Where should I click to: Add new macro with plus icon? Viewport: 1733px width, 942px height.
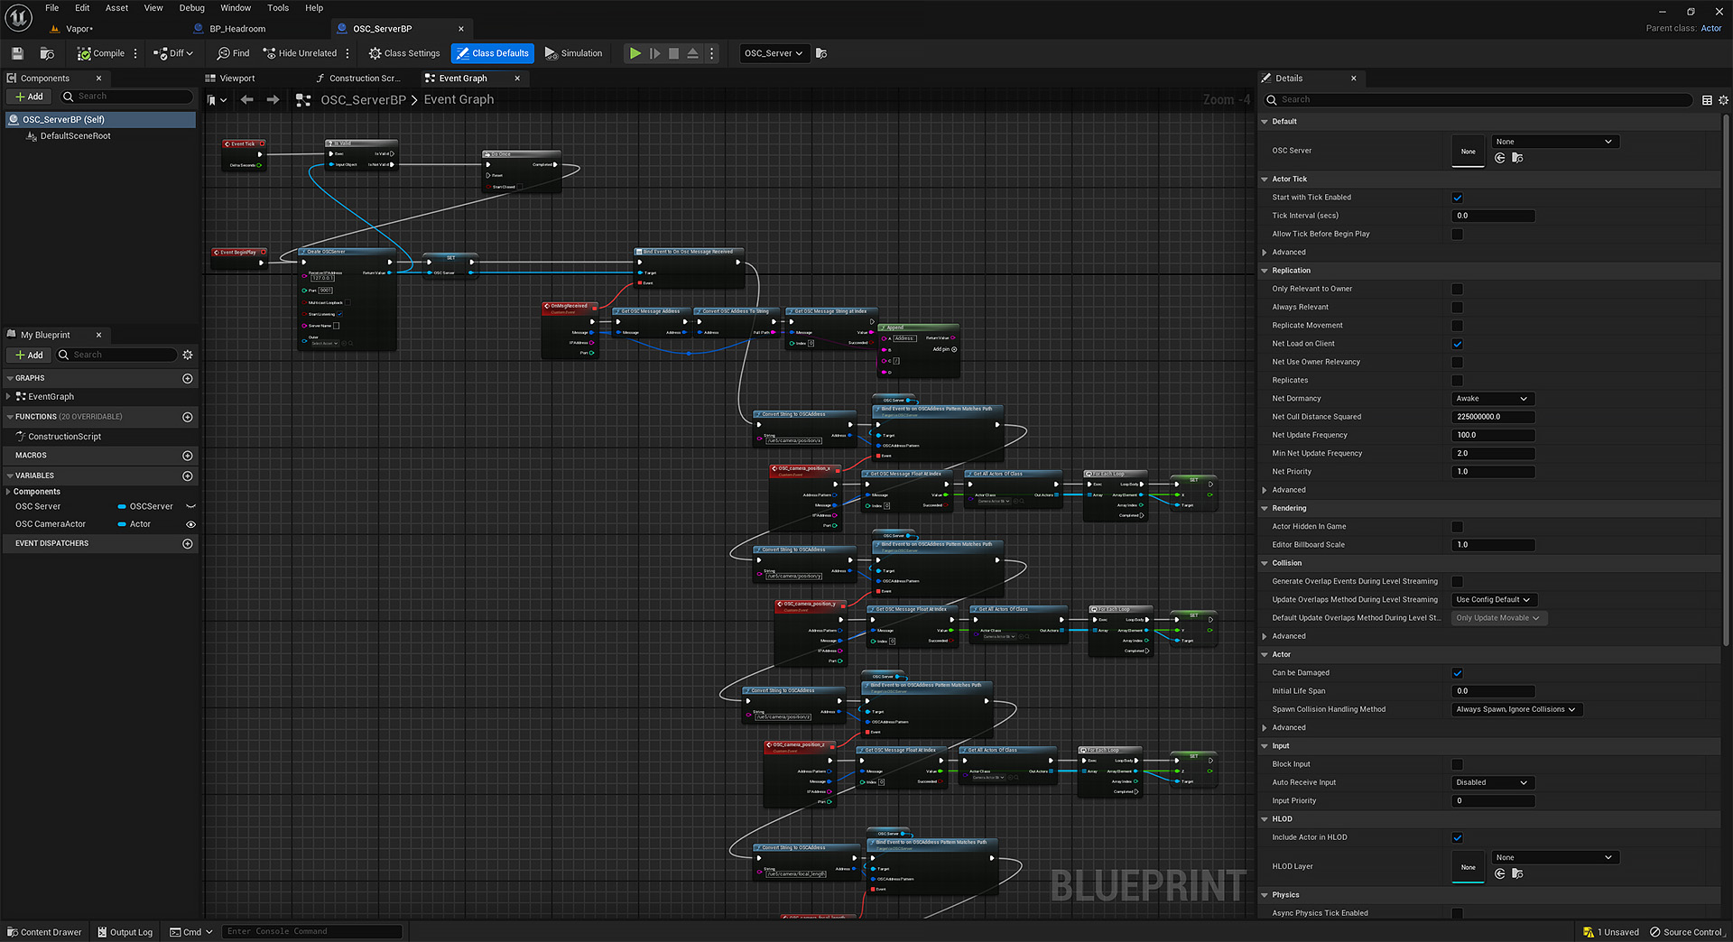pyautogui.click(x=188, y=456)
